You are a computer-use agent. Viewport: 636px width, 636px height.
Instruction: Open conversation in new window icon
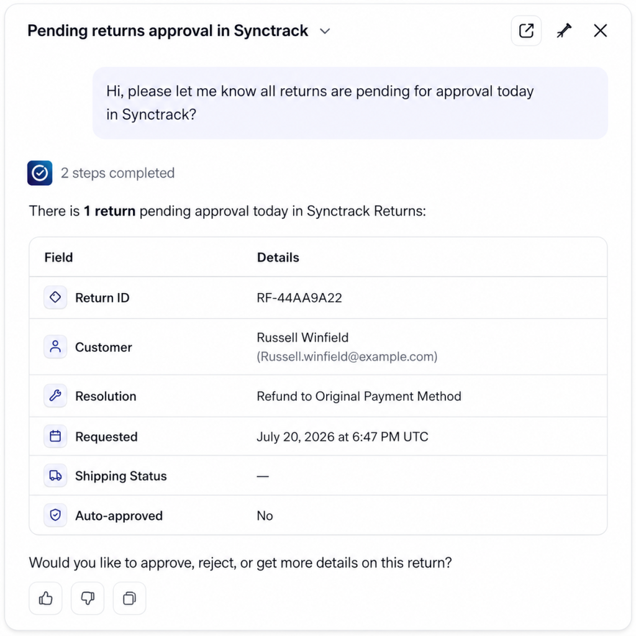526,31
